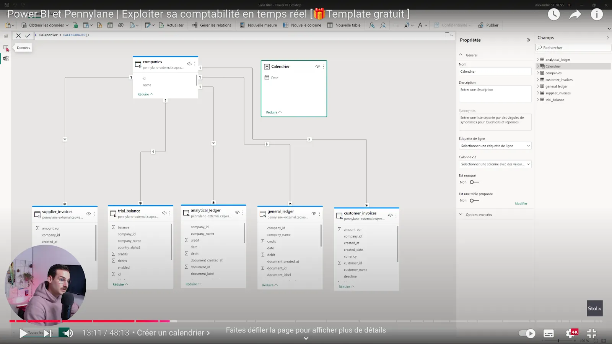This screenshot has width=612, height=344.
Task: Commit the formula with the checkmark icon
Action: (28, 35)
